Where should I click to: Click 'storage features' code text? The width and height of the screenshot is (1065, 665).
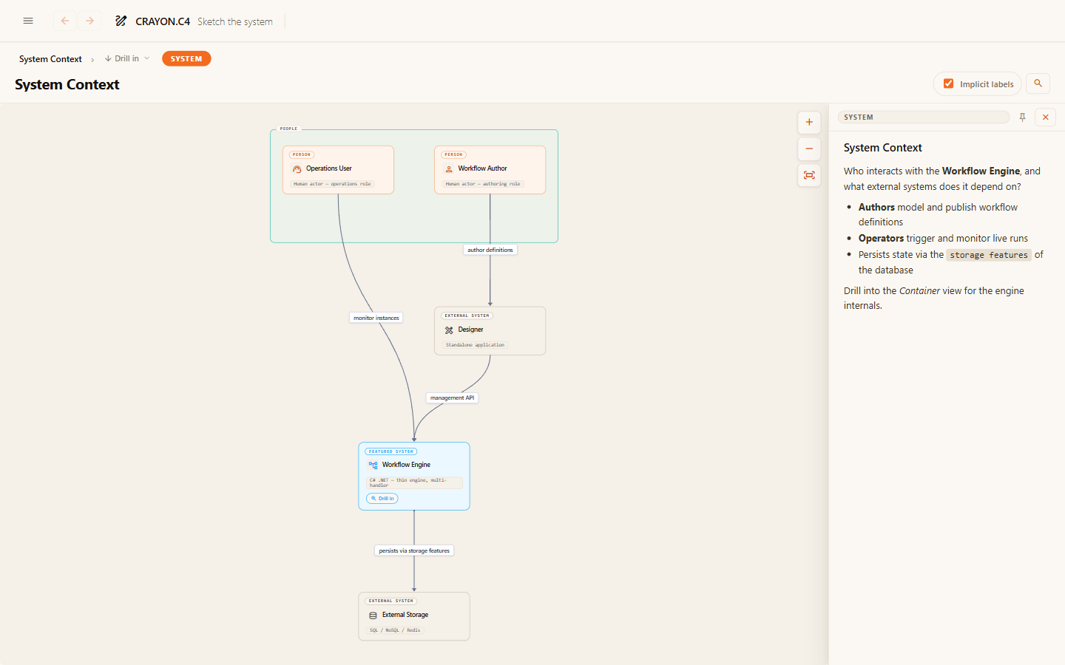989,255
